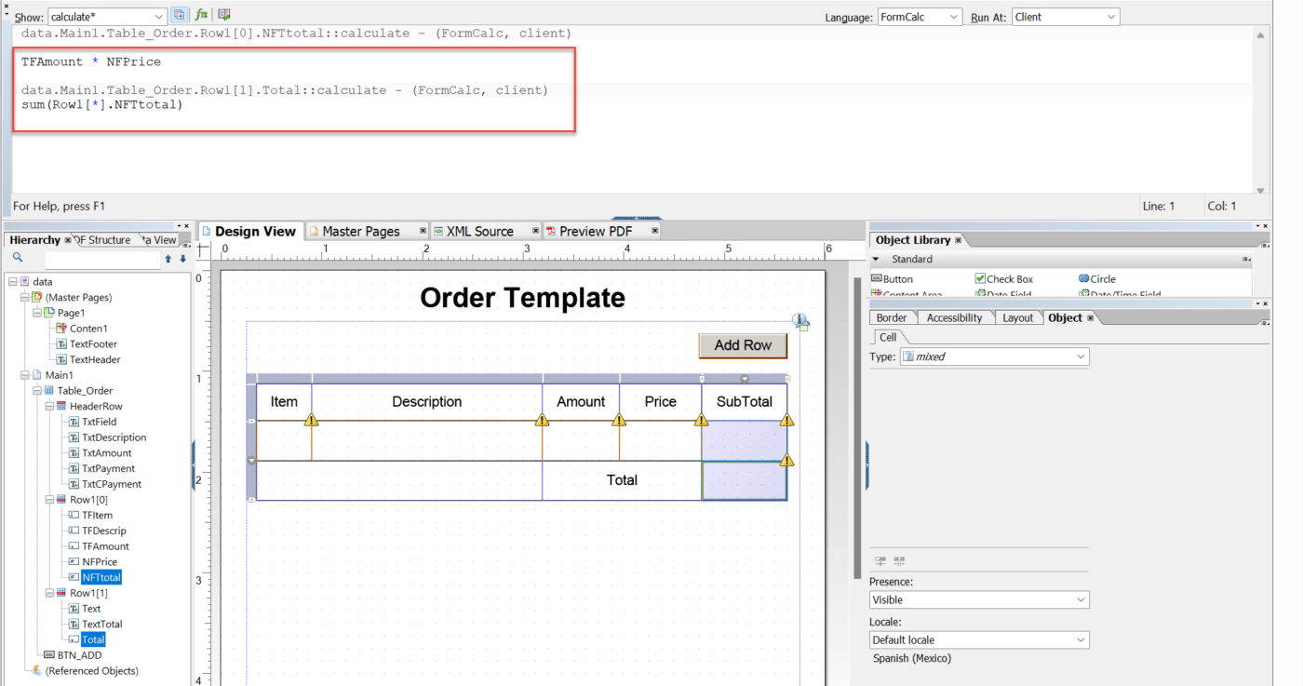The height and width of the screenshot is (686, 1303).
Task: Collapse the (Master Pages) node
Action: (x=24, y=297)
